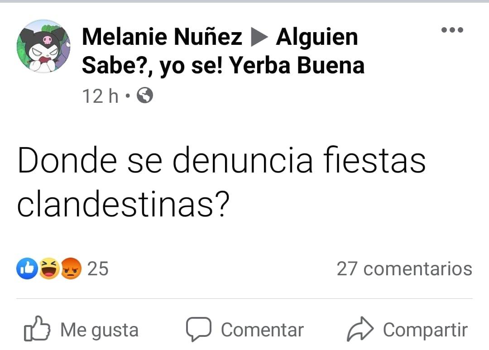Click the globe public privacy icon
489x350 pixels.
pos(145,96)
